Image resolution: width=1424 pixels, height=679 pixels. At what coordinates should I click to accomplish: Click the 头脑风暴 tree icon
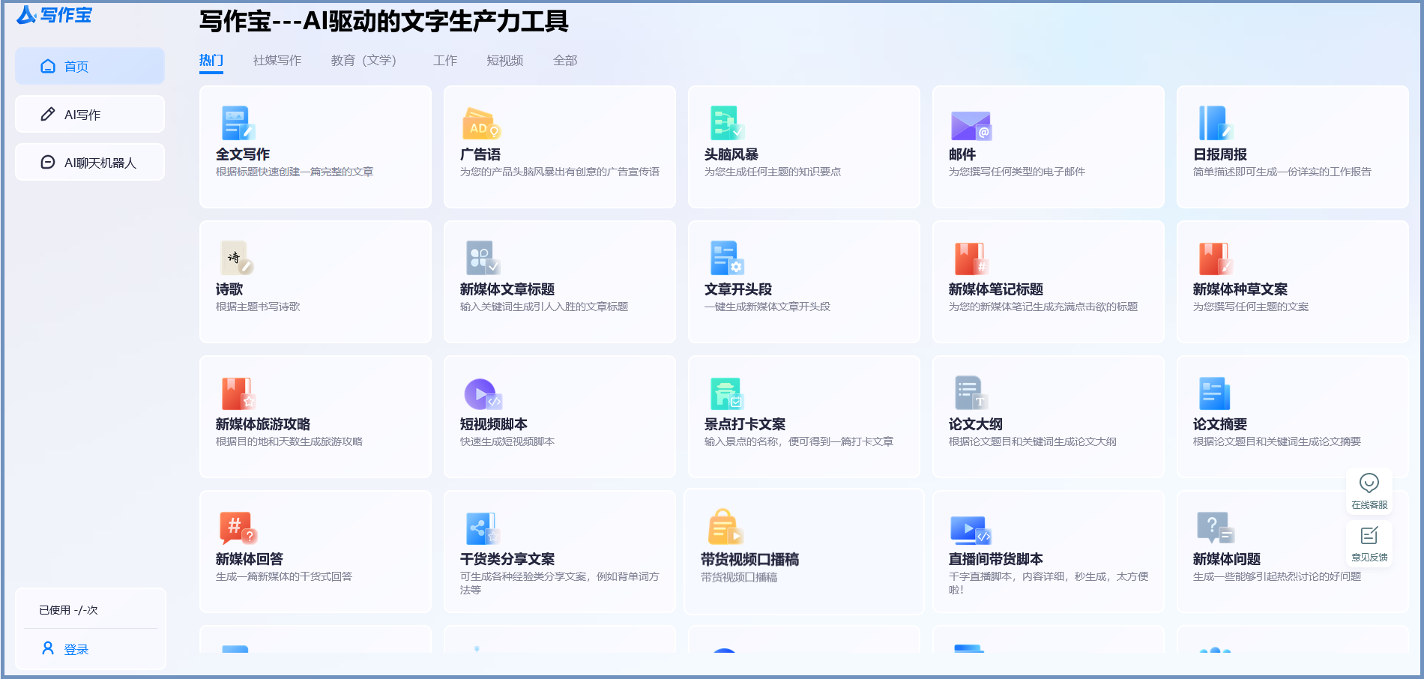pos(727,123)
